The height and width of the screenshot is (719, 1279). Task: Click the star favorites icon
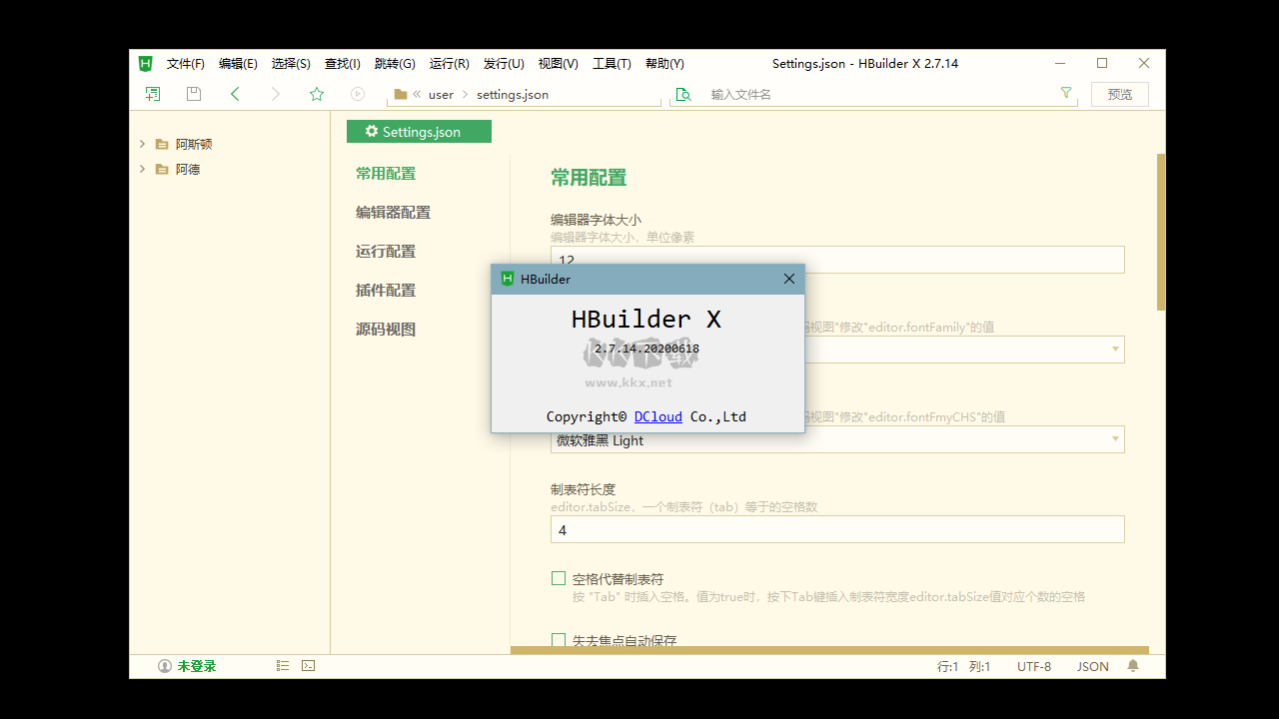pos(316,93)
